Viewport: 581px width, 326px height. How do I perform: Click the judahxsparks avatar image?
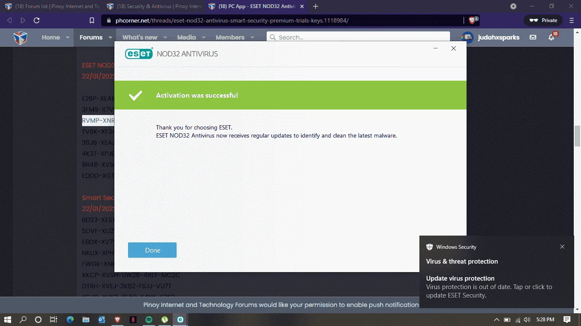[468, 37]
